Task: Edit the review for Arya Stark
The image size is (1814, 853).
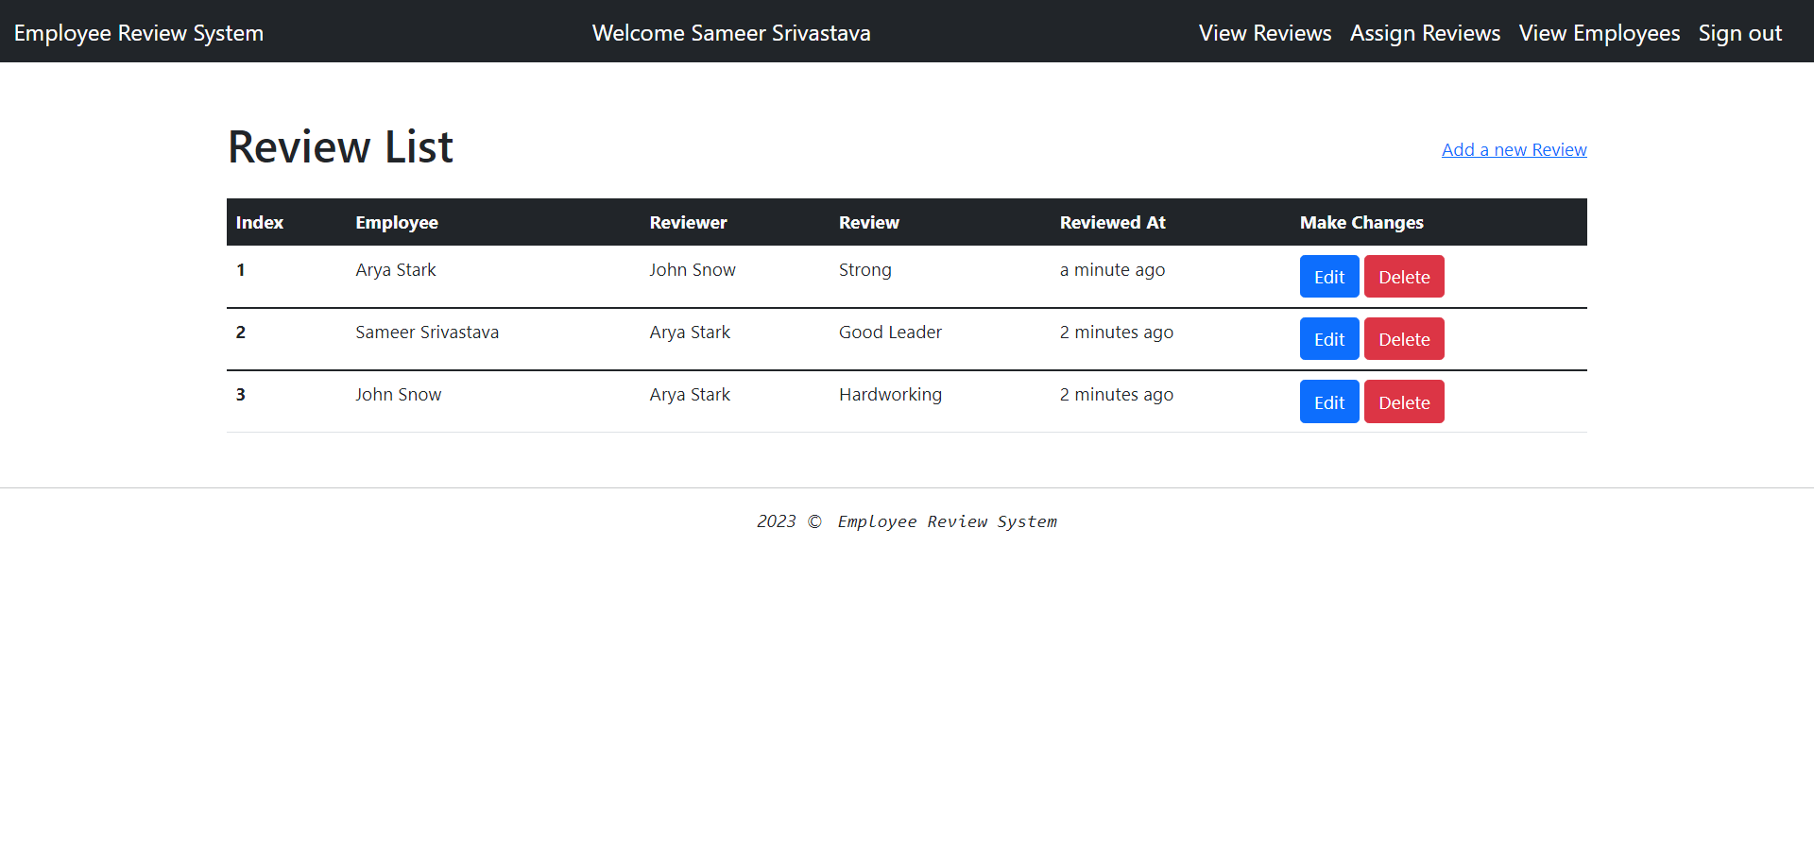Action: (1328, 276)
